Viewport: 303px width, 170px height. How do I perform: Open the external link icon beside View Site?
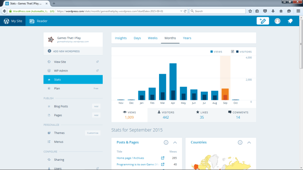pos(97,62)
